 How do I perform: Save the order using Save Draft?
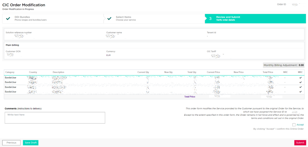click(31, 143)
